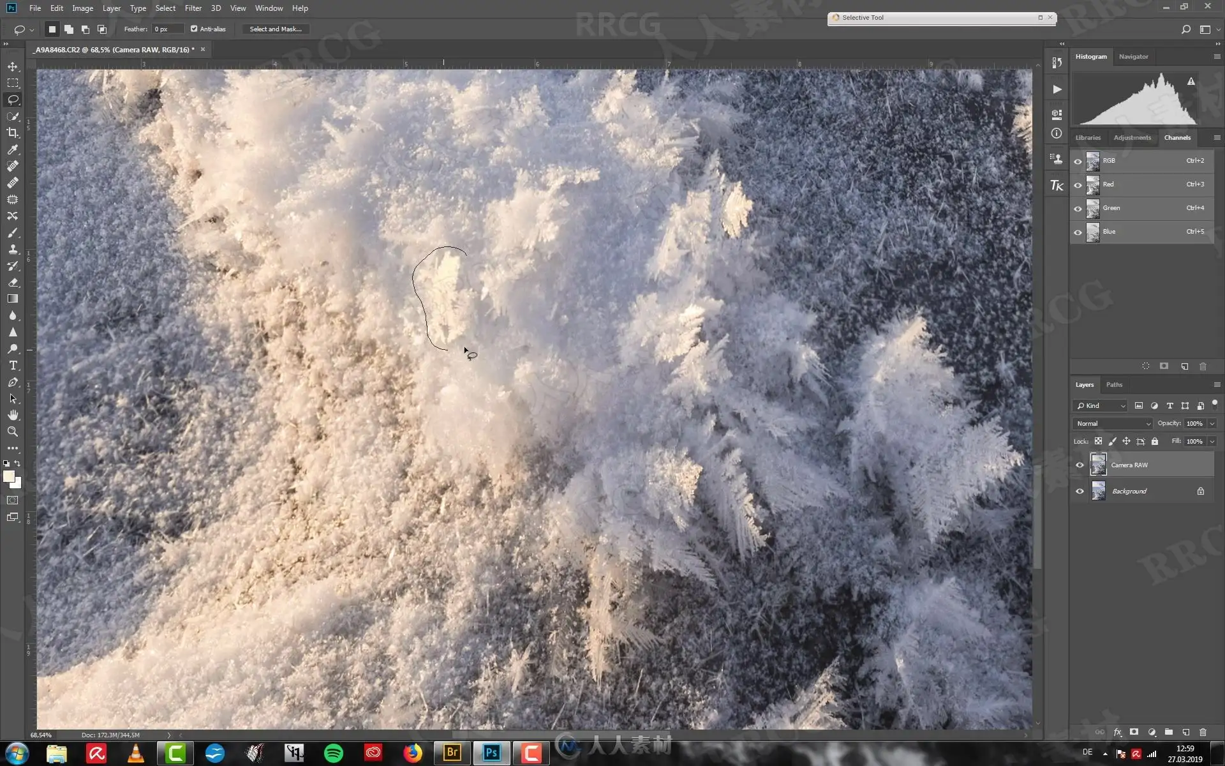The height and width of the screenshot is (766, 1225).
Task: Open the Actions play icon panel
Action: coord(1057,89)
